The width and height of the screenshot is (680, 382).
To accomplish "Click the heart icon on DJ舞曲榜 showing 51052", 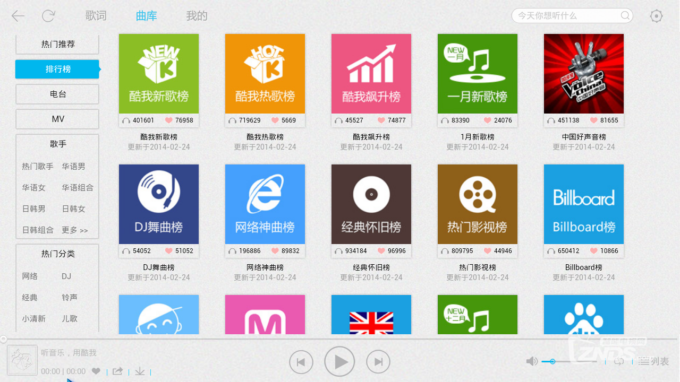I will 169,251.
